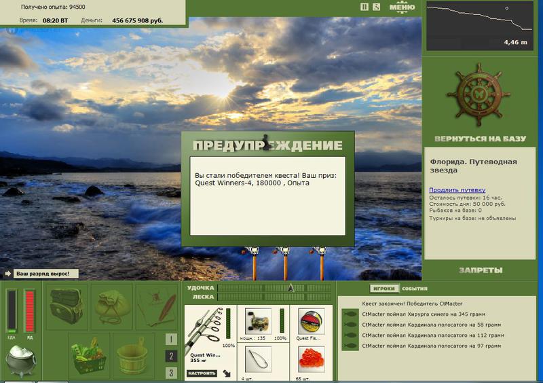
Task: Select the Quest Fis... line spool
Action: click(311, 321)
